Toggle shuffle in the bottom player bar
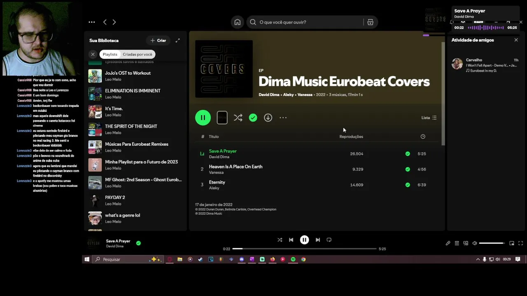The image size is (527, 296). (280, 240)
